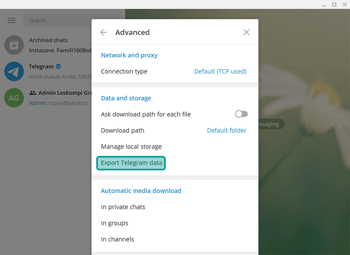Open the Archived chats row
This screenshot has width=350, height=255.
point(46,45)
